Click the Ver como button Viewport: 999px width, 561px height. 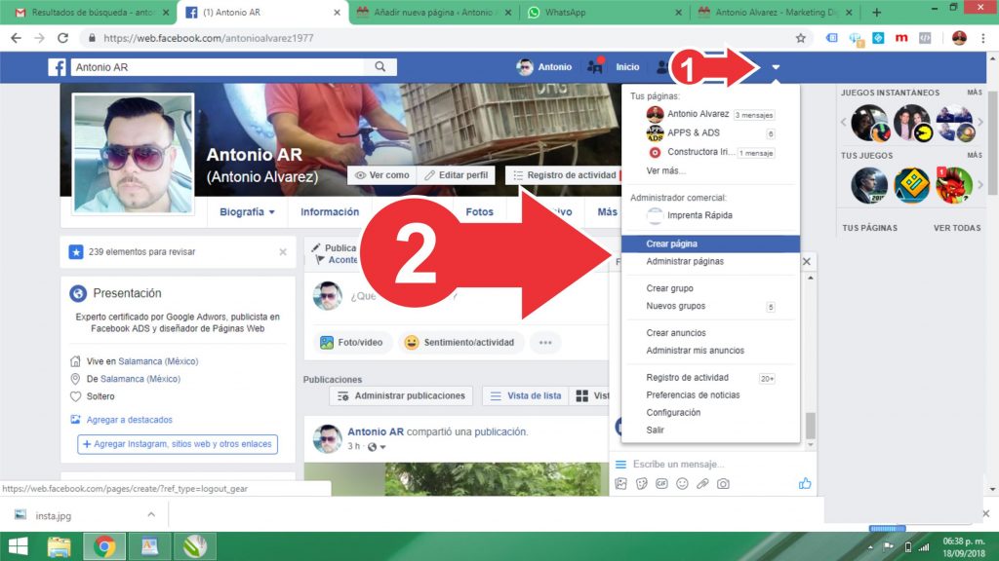click(x=382, y=175)
